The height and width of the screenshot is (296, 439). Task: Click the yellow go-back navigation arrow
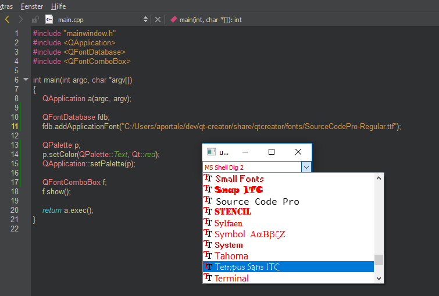tap(7, 19)
